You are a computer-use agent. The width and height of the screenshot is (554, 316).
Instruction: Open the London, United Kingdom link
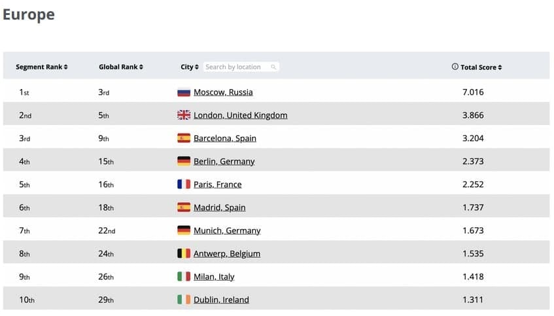(x=240, y=115)
